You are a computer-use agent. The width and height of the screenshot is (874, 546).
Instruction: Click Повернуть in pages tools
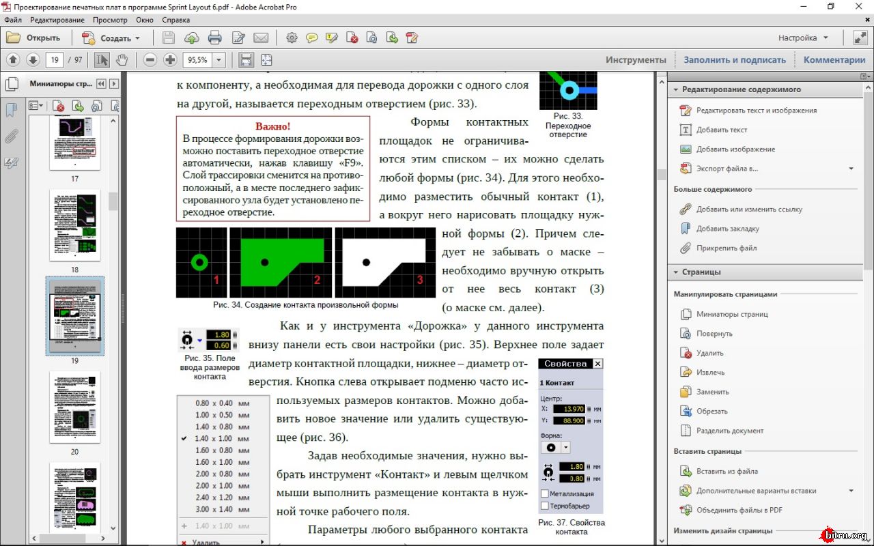tap(706, 334)
